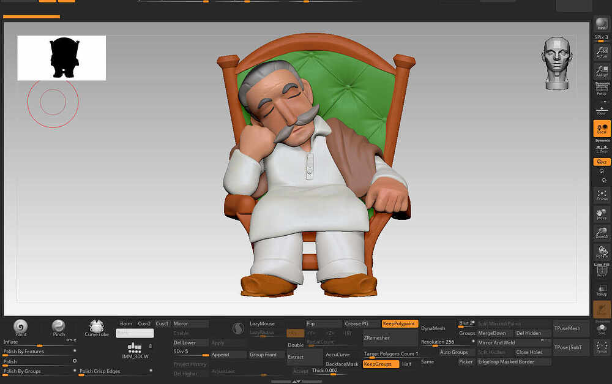
Task: Toggle the Same option
Action: coord(427,362)
